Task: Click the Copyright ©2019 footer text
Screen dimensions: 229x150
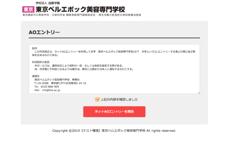Action: 114,131
